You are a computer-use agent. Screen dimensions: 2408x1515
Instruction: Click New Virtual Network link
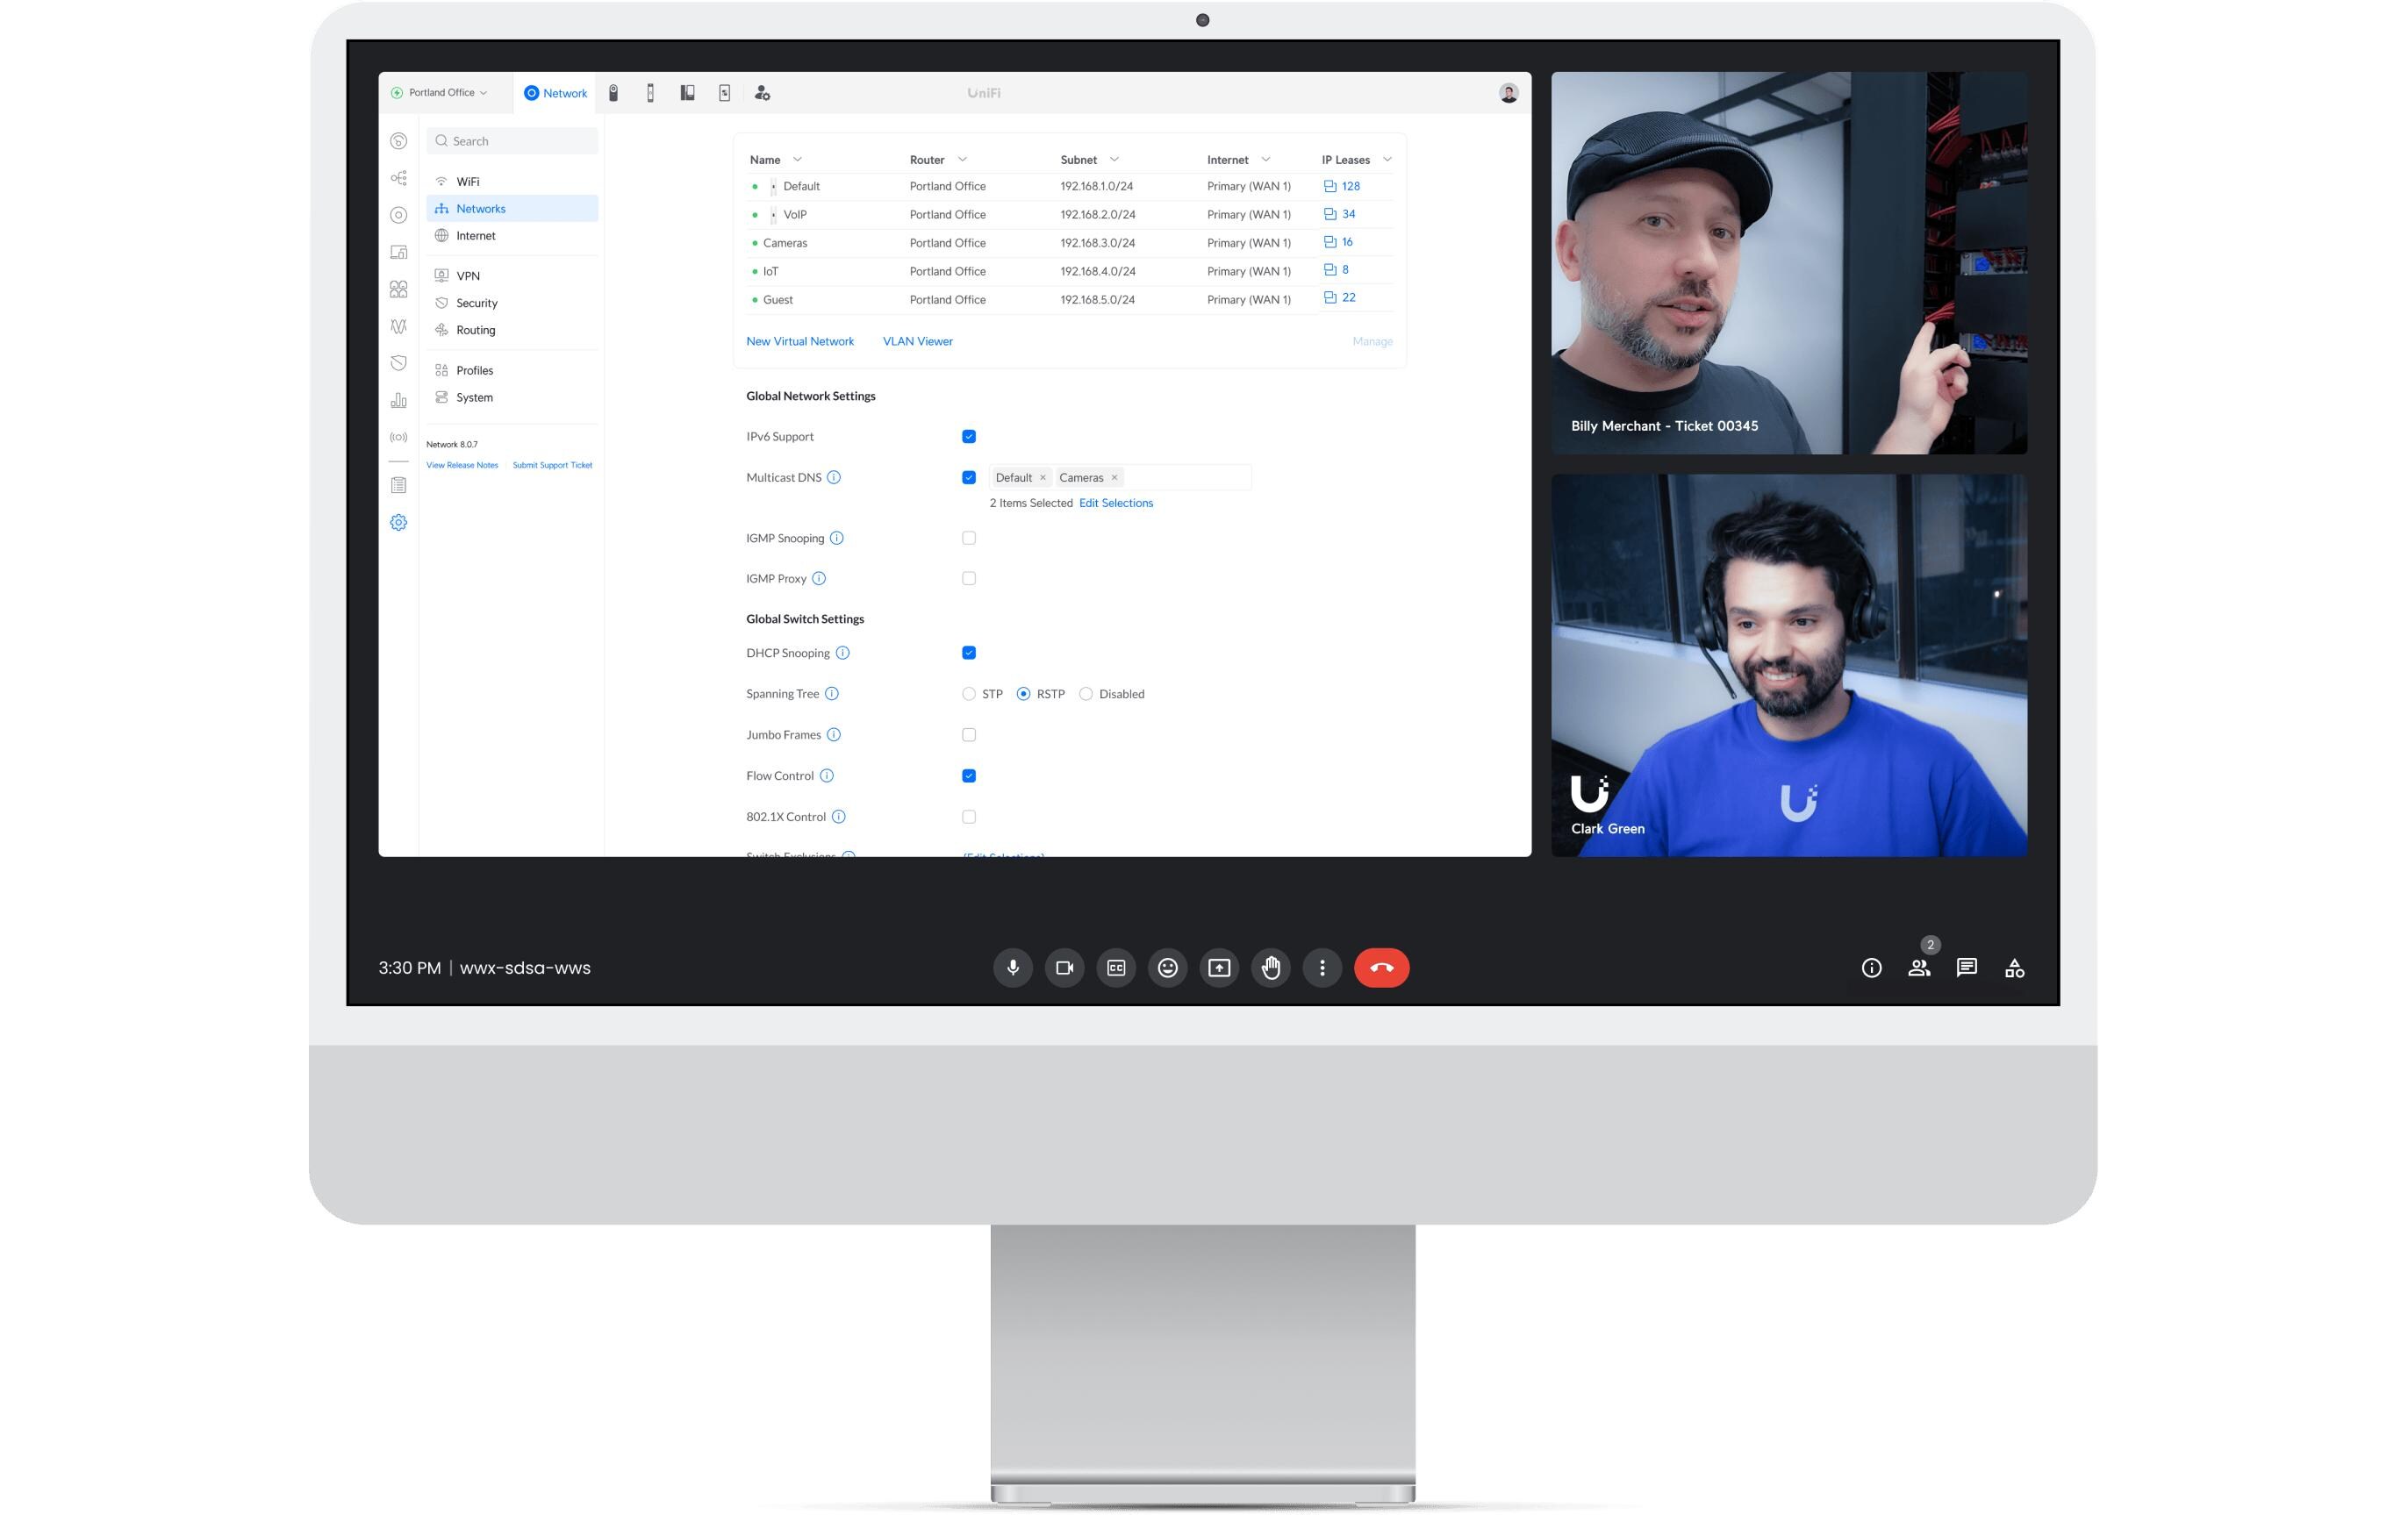point(799,340)
